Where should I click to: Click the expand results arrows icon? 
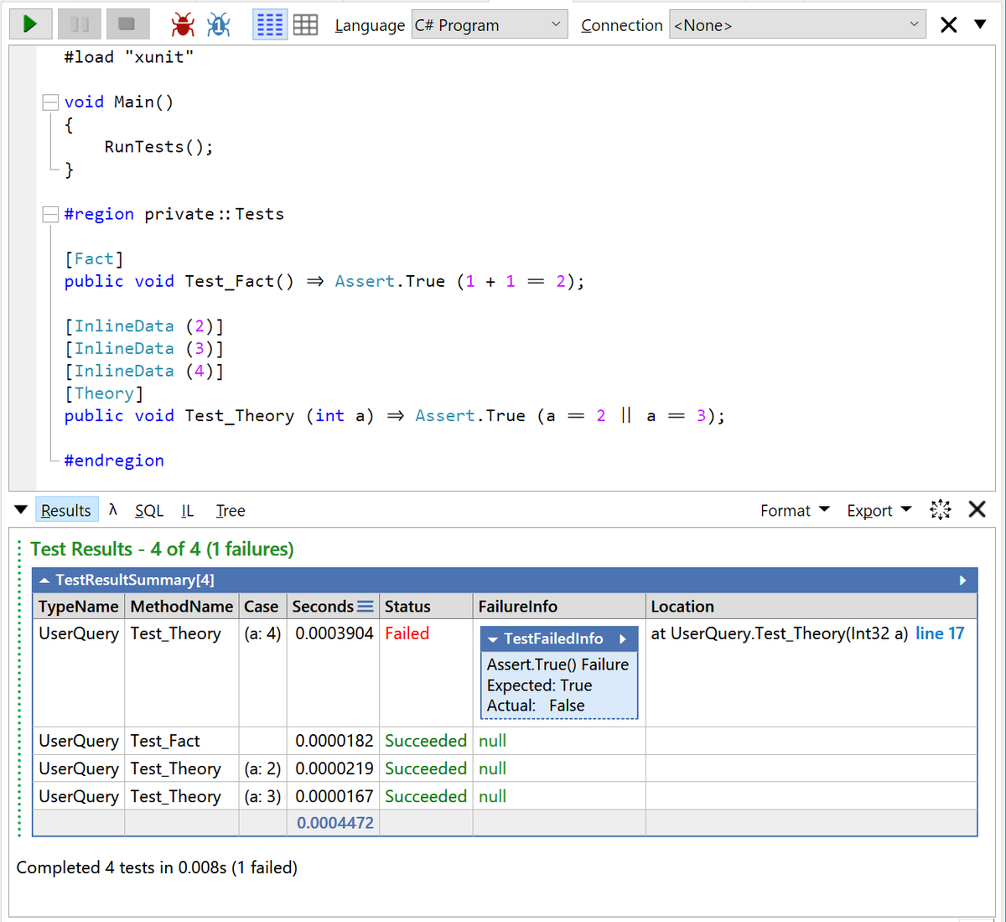tap(941, 509)
